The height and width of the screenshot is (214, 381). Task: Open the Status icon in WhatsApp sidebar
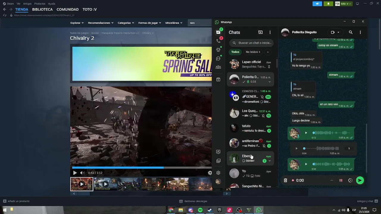218,50
